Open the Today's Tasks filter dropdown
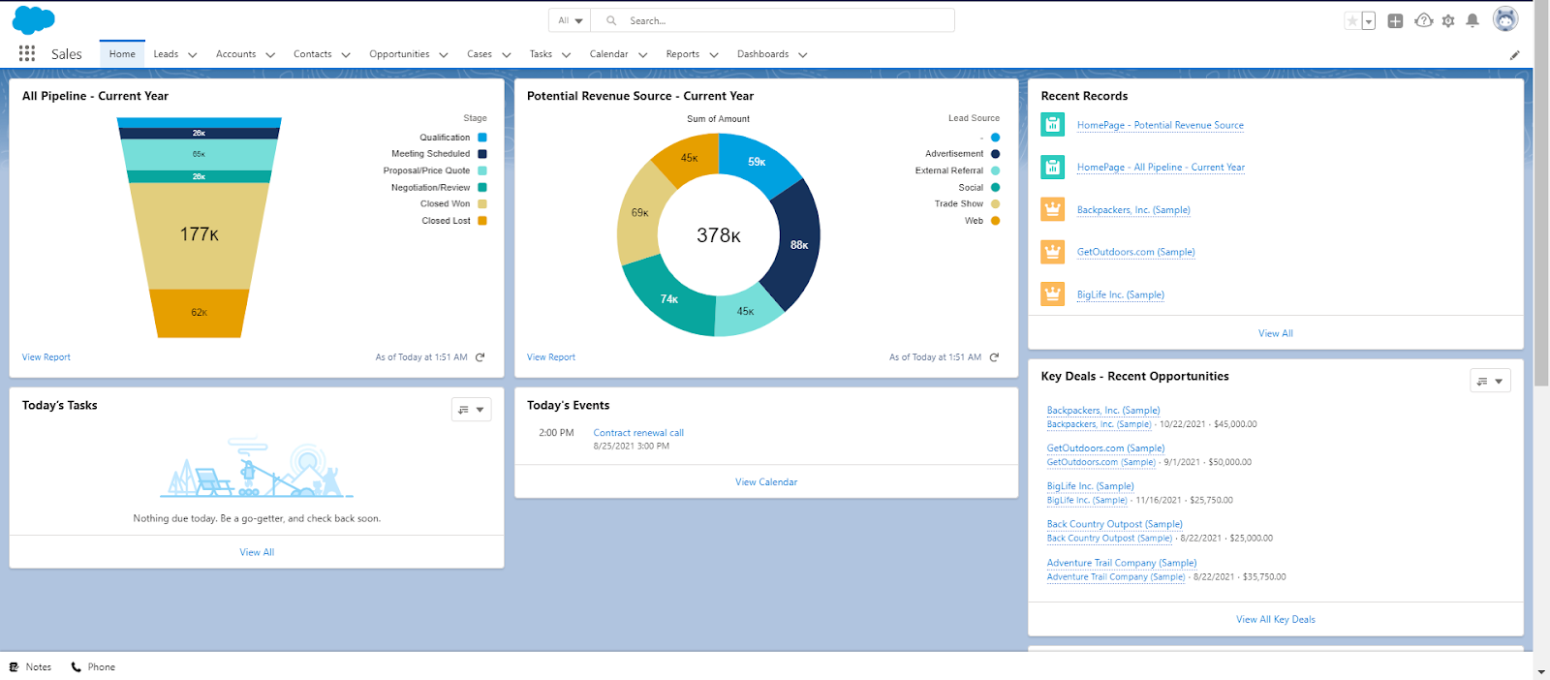The image size is (1550, 680). (471, 410)
